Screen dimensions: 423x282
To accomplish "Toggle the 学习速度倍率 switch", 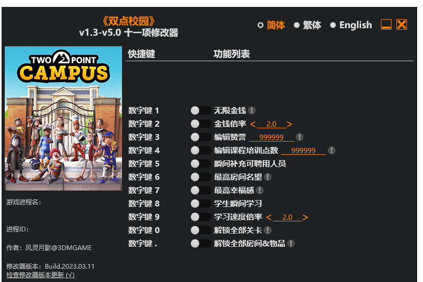I will (200, 217).
